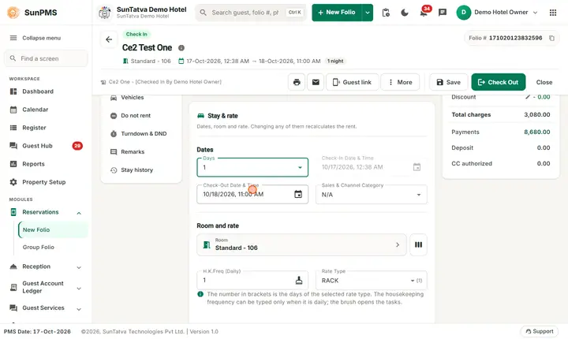The height and width of the screenshot is (339, 568).
Task: Click the housekeeping brush icon in H.K.Freq field
Action: coord(299,281)
